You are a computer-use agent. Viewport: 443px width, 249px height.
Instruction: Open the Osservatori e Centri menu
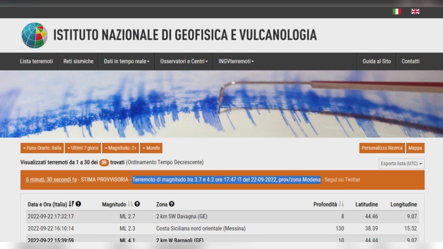(184, 61)
